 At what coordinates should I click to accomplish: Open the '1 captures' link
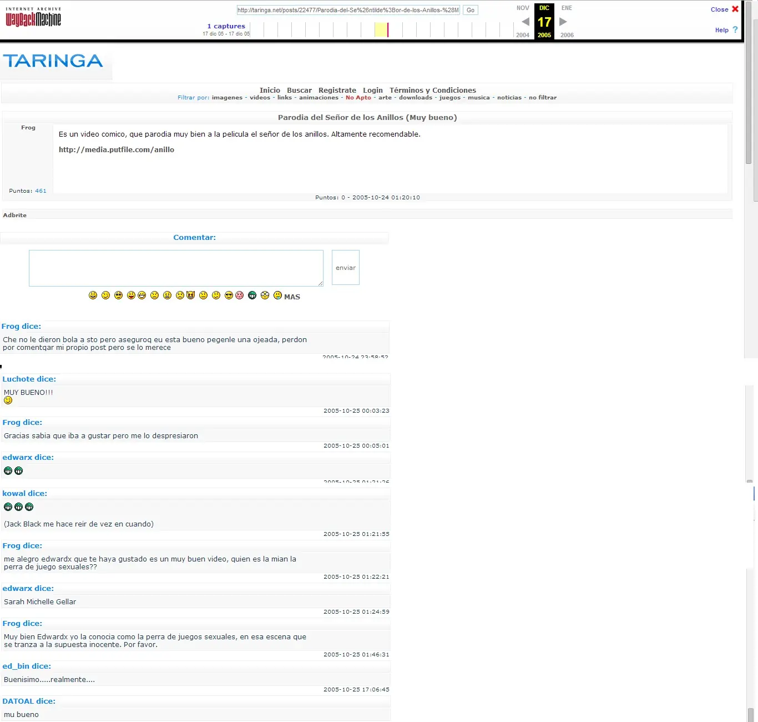point(226,26)
